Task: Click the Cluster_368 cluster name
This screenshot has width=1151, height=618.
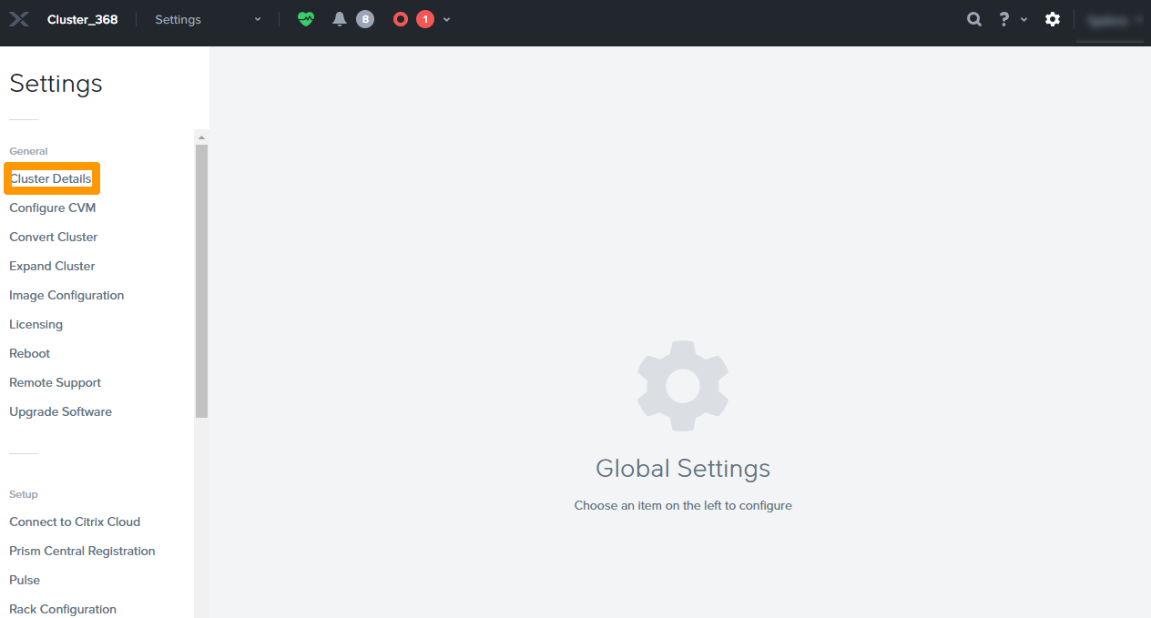Action: click(82, 18)
